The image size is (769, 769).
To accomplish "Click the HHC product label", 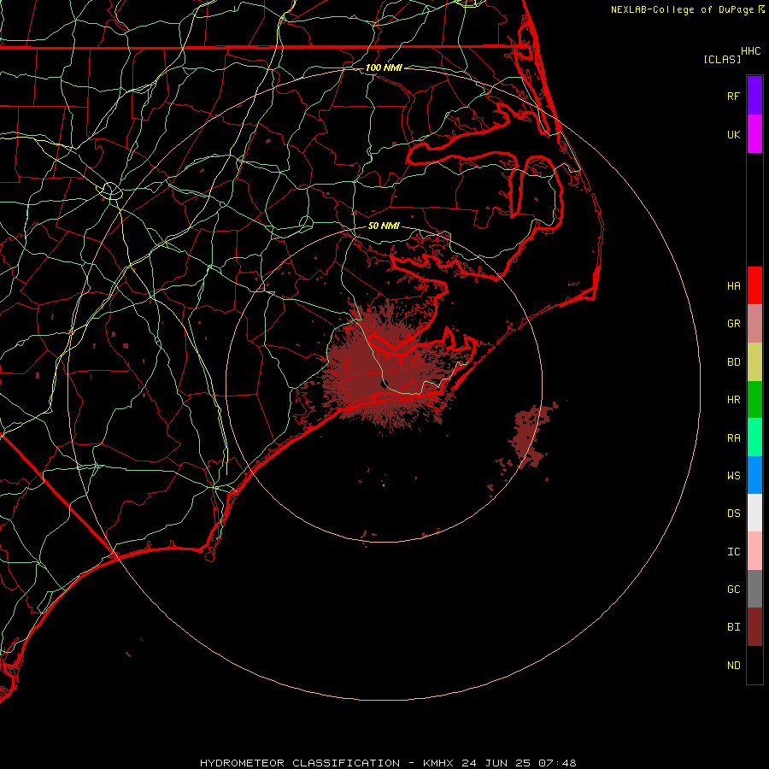I will click(x=750, y=51).
